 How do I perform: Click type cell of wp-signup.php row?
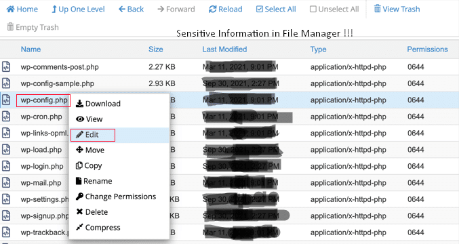click(x=348, y=216)
